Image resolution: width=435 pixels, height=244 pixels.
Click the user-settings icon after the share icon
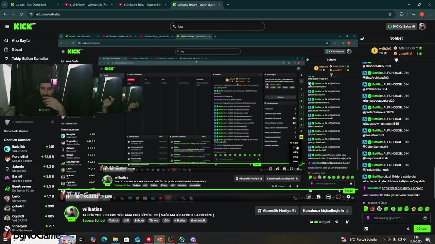click(347, 222)
